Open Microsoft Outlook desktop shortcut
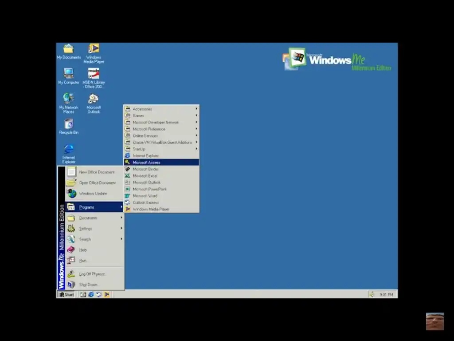The height and width of the screenshot is (341, 454). click(x=94, y=103)
